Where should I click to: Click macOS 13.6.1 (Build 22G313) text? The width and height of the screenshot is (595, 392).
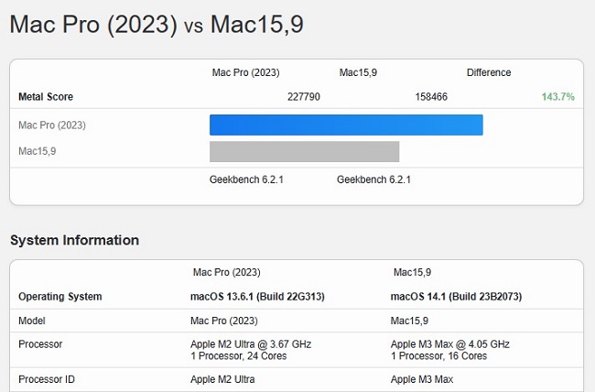[x=257, y=297]
